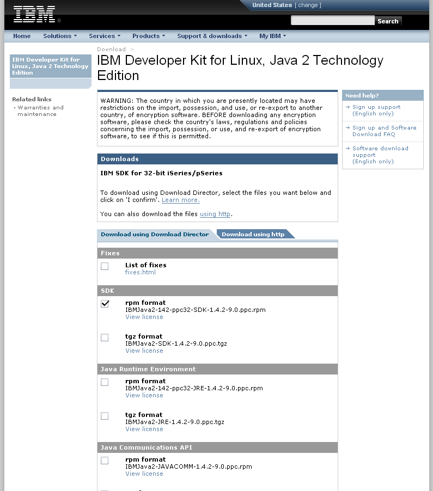Image resolution: width=433 pixels, height=491 pixels.
Task: Open the fixes.html link
Action: click(141, 272)
